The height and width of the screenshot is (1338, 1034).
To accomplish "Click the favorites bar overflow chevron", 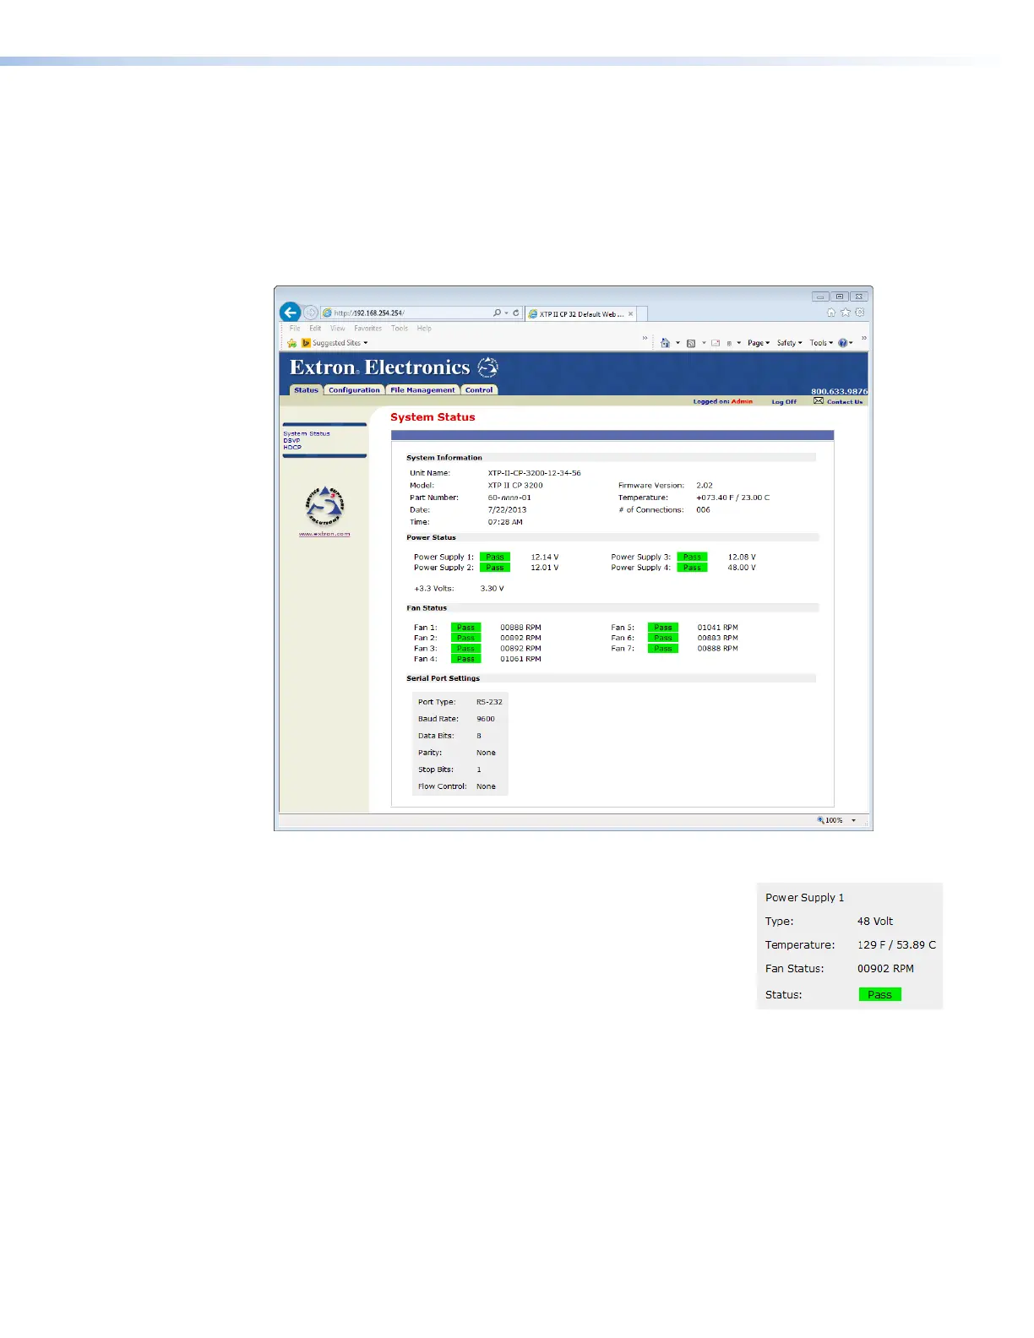I will coord(645,338).
